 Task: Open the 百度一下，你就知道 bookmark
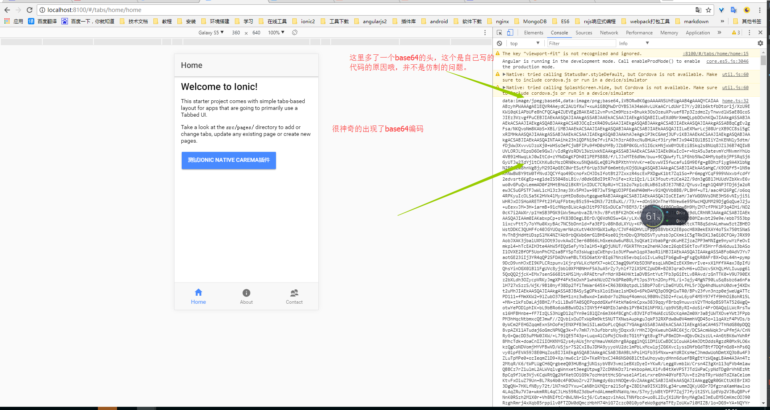pyautogui.click(x=88, y=21)
